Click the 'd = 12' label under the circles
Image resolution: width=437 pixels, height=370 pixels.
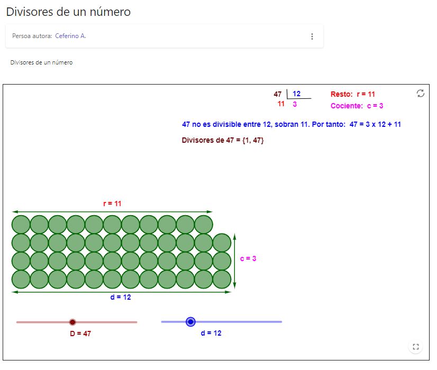[x=121, y=297]
